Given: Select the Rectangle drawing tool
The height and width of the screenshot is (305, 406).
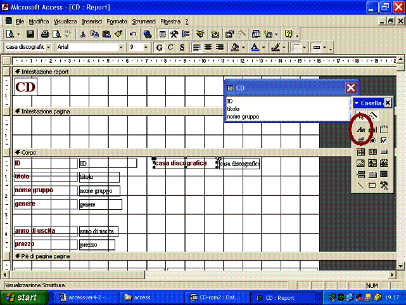Looking at the screenshot, I should 372,185.
